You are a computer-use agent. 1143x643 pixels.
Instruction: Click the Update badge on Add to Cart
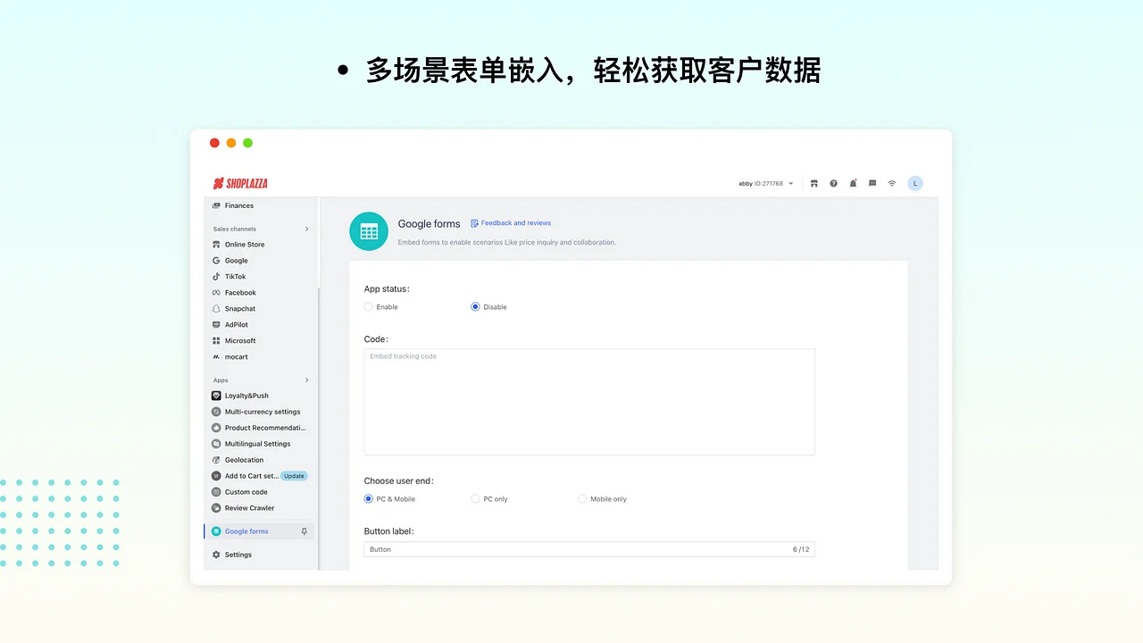(294, 476)
